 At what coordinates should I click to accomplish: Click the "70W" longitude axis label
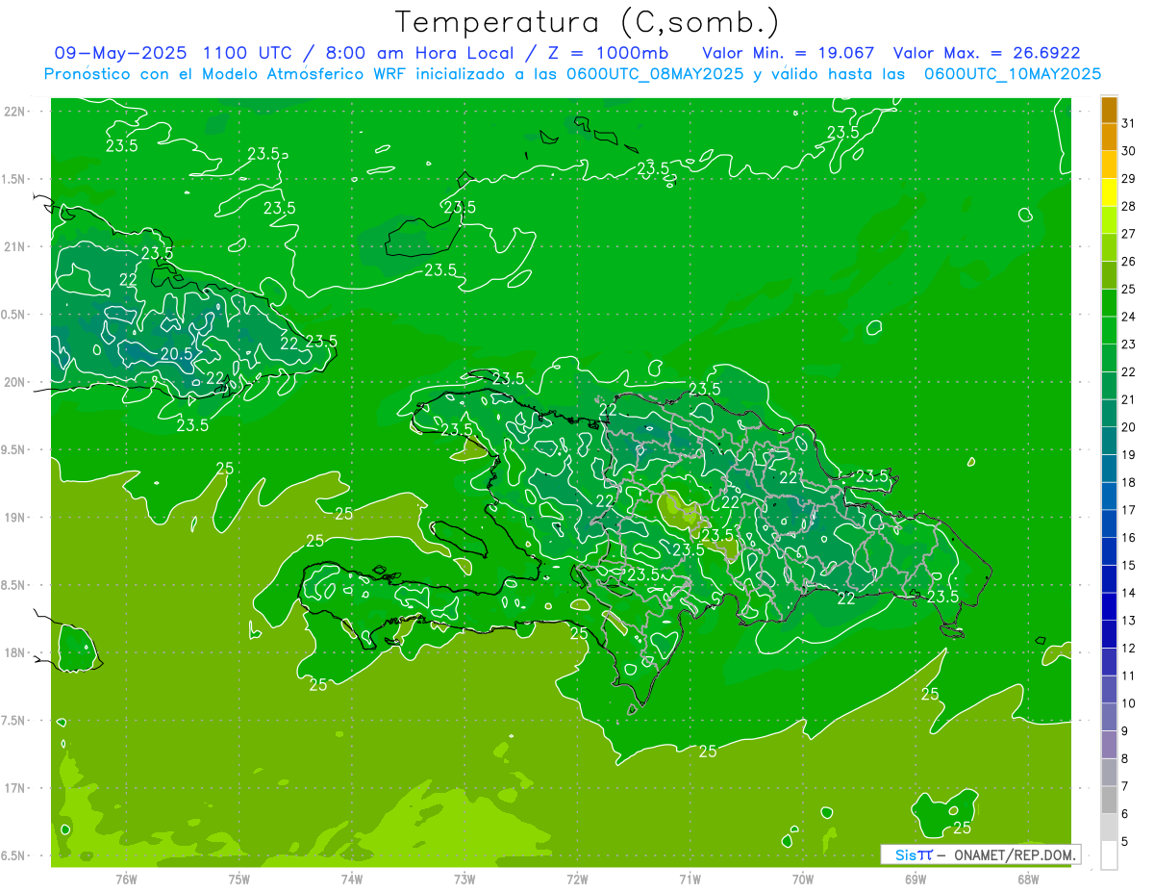[x=803, y=879]
